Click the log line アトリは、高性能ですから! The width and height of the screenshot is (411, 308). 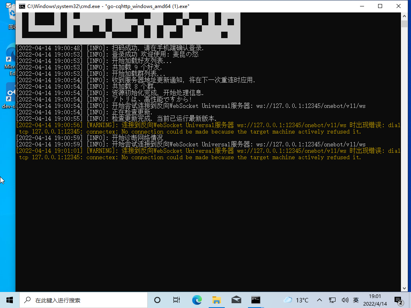[x=104, y=99]
